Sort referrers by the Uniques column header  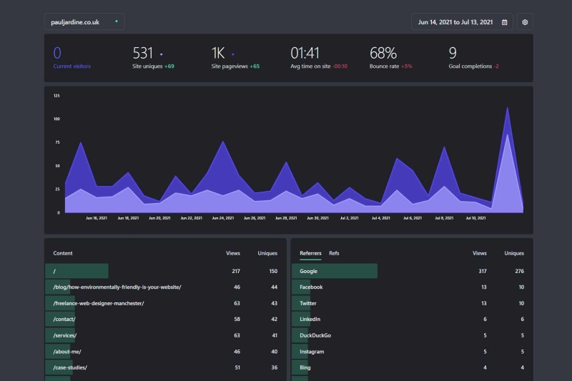(x=514, y=253)
